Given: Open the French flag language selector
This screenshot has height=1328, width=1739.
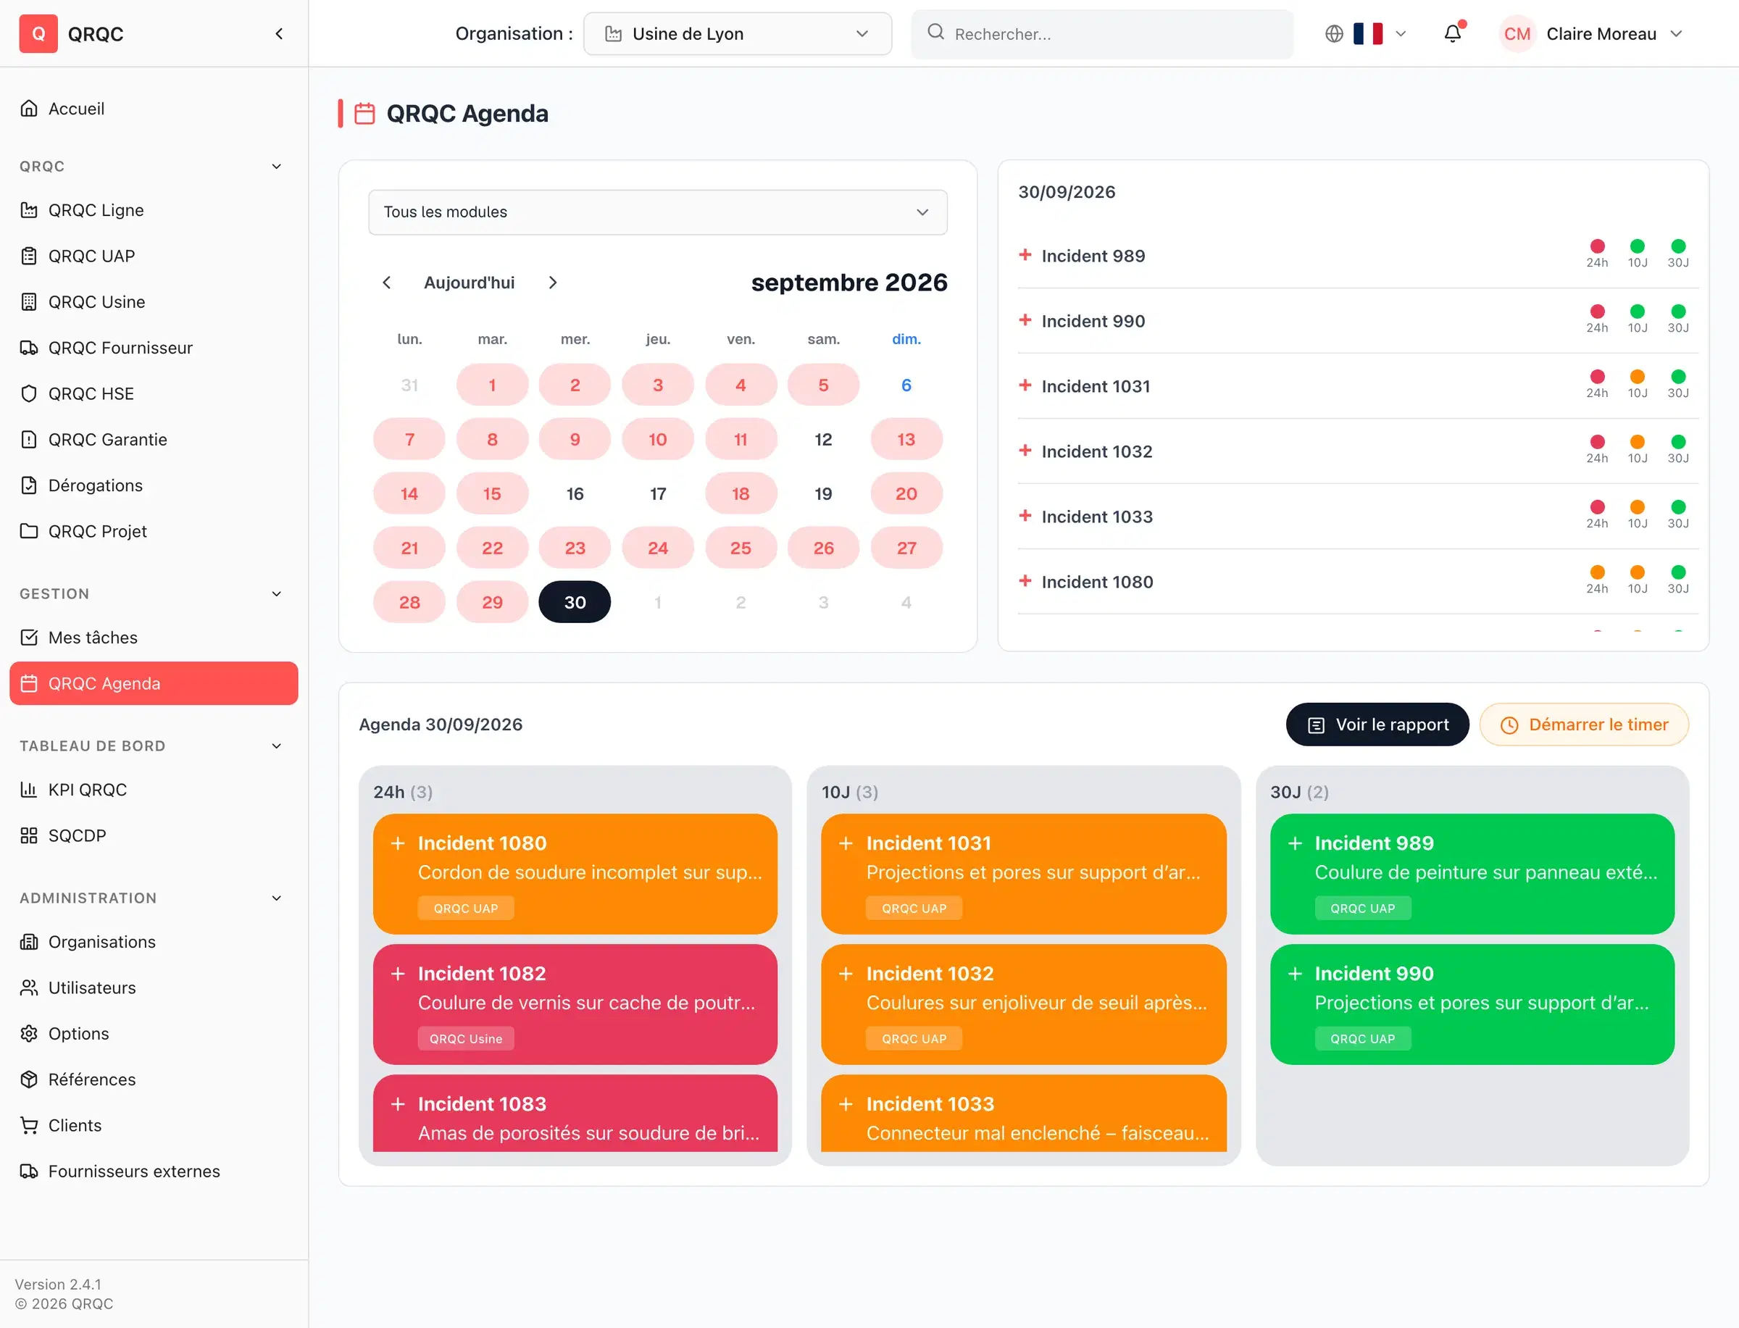Looking at the screenshot, I should coord(1379,33).
